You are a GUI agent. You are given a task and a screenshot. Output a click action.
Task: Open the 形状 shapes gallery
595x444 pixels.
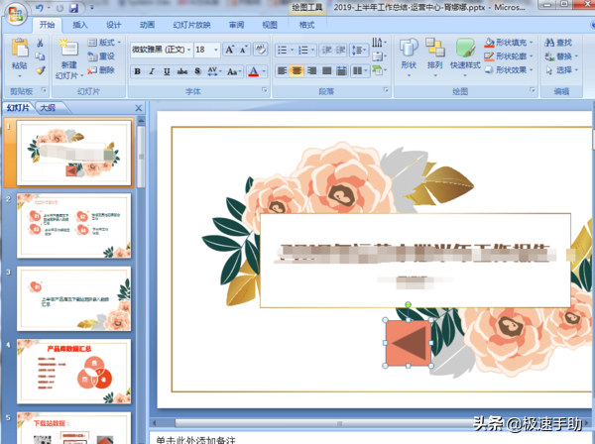409,56
